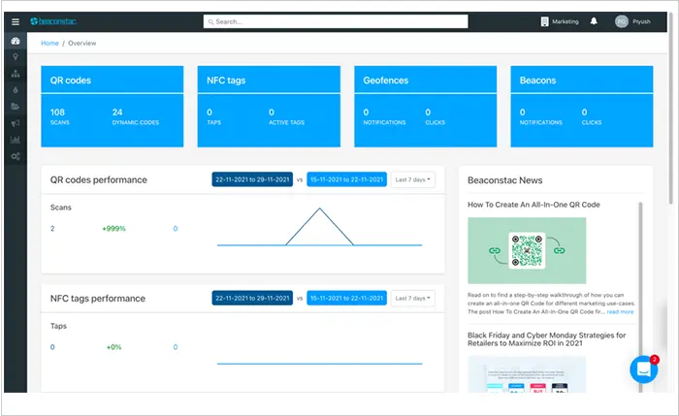Image resolution: width=679 pixels, height=416 pixels.
Task: Open How To Create An All-In-One QR Code article
Action: click(x=533, y=205)
